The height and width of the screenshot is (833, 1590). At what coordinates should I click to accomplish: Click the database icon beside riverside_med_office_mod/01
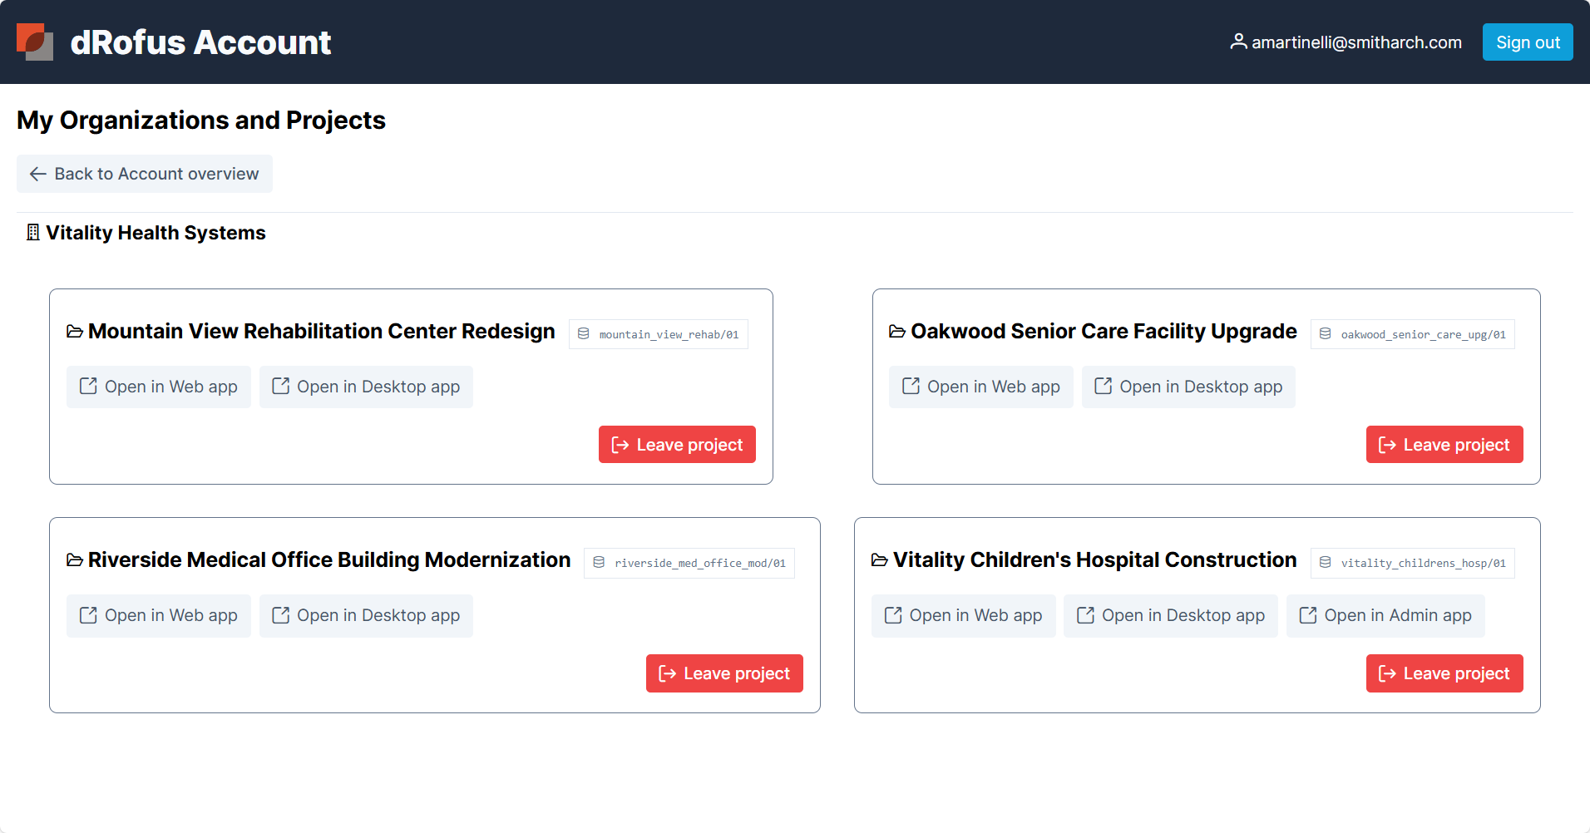click(599, 563)
